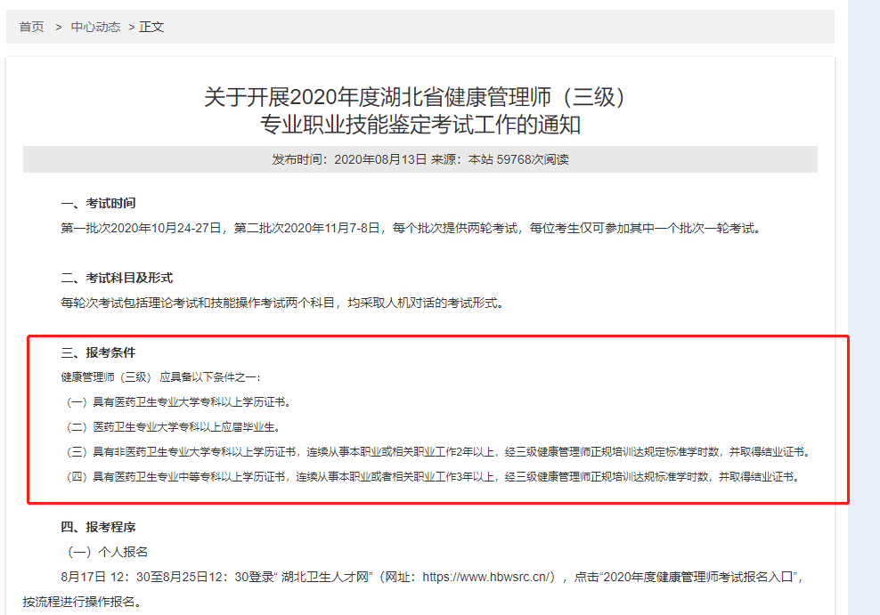This screenshot has height=615, width=880.
Task: Click the publish date 2020年08月13日
Action: [x=380, y=159]
